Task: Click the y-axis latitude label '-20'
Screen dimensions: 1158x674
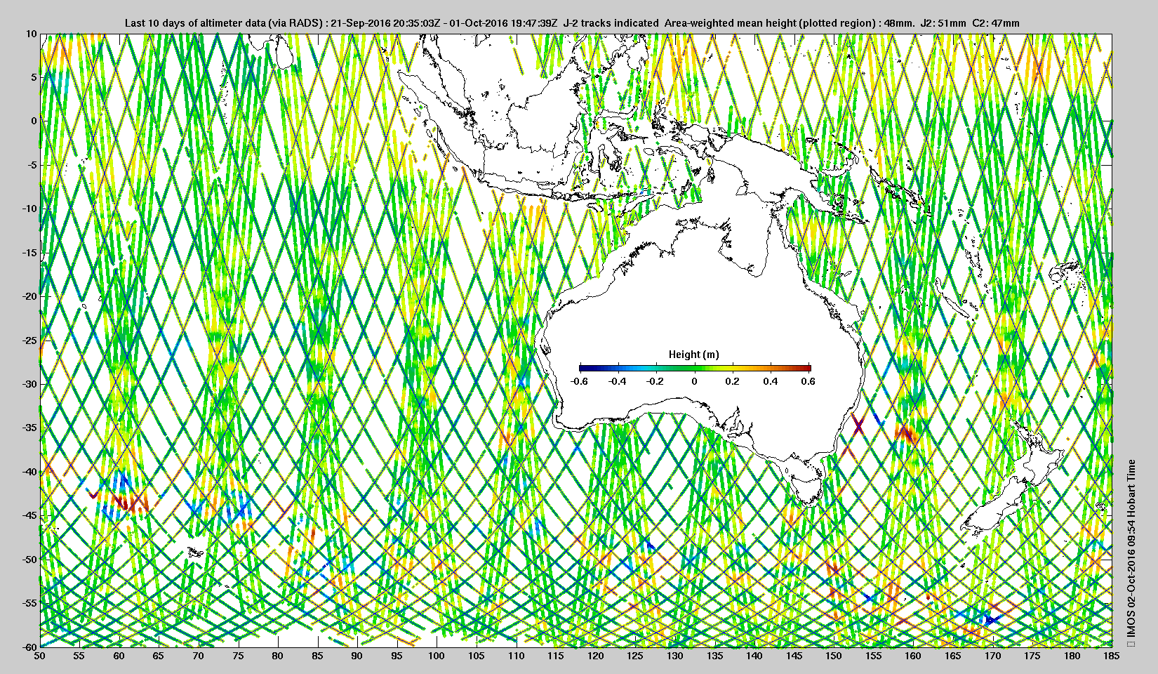Action: click(30, 296)
